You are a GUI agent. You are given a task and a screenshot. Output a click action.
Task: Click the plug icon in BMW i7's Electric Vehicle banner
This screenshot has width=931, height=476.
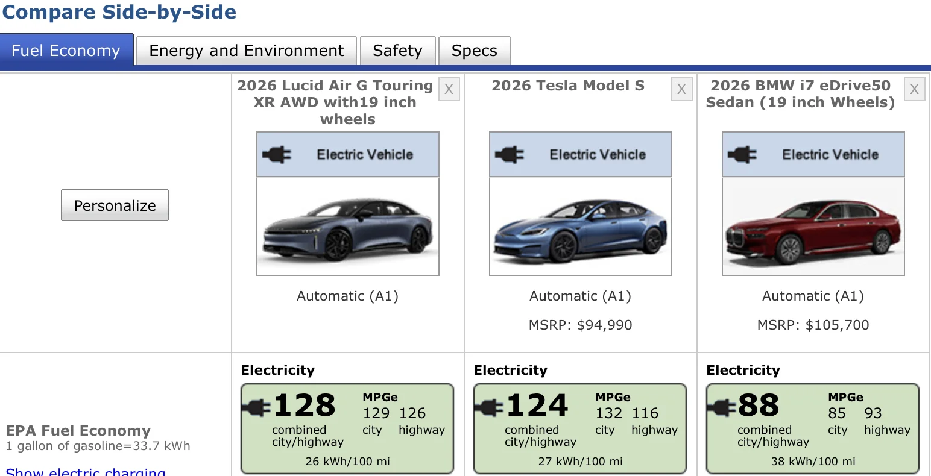click(x=742, y=155)
